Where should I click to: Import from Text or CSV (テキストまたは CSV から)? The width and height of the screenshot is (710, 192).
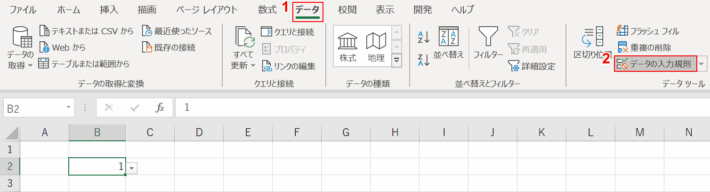coord(86,31)
